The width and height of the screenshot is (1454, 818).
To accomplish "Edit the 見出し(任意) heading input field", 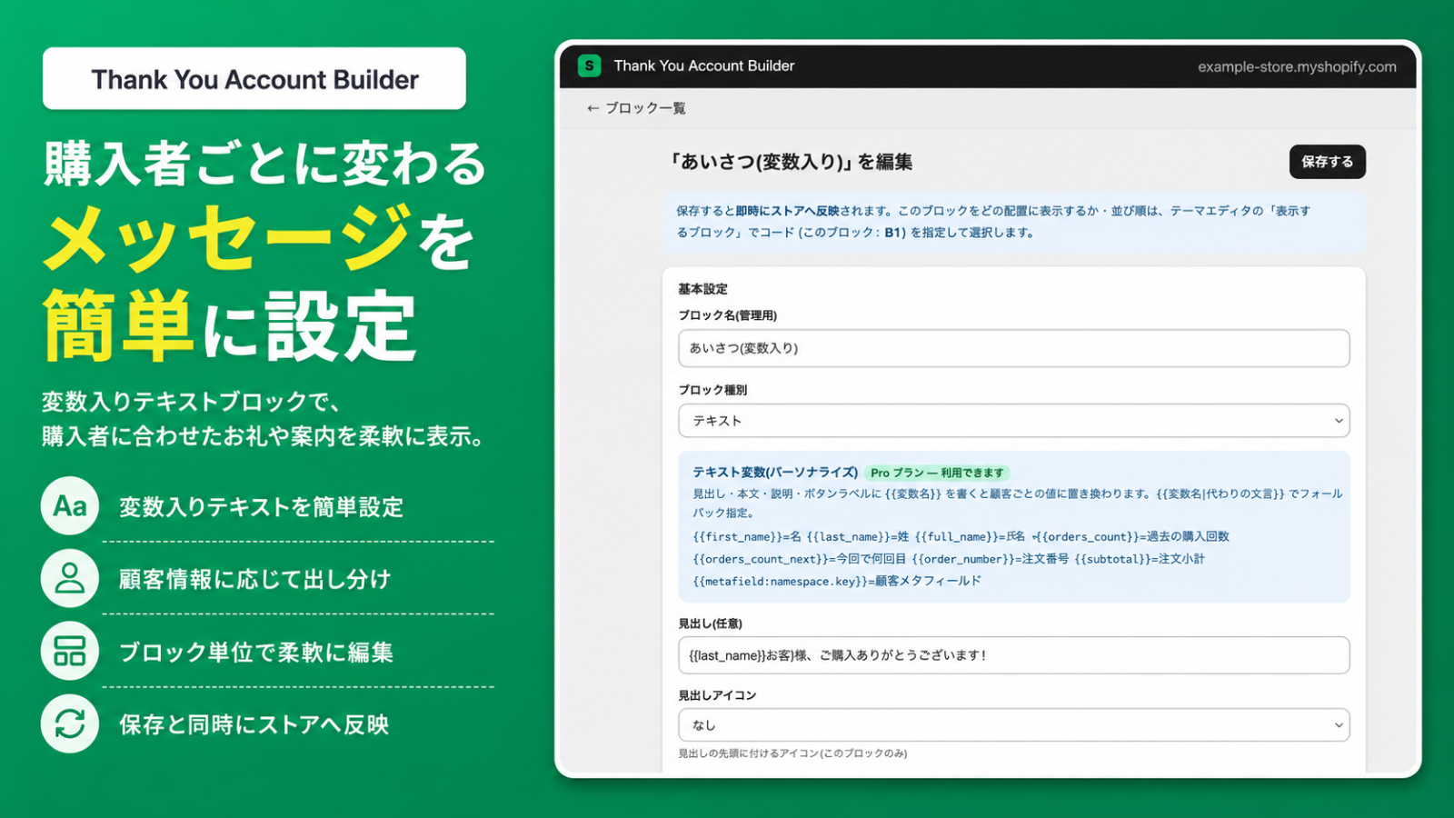I will coord(1013,655).
